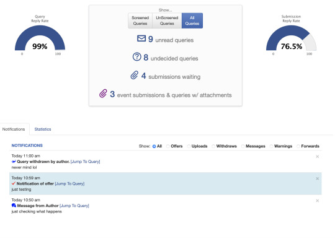Click the question mark undecided queries icon

click(136, 57)
